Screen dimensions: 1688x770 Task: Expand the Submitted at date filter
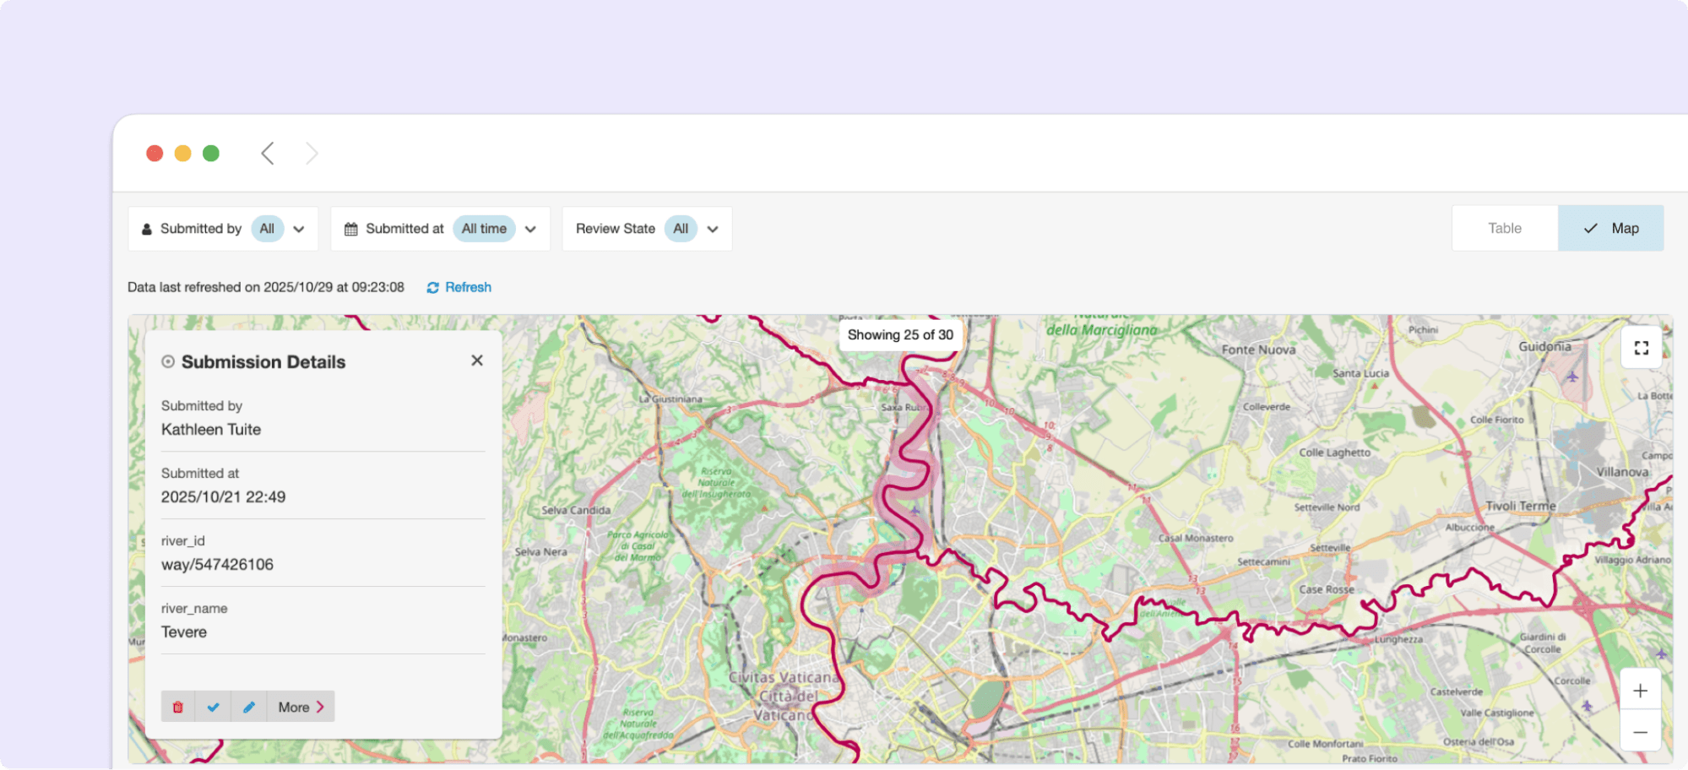[x=530, y=229]
